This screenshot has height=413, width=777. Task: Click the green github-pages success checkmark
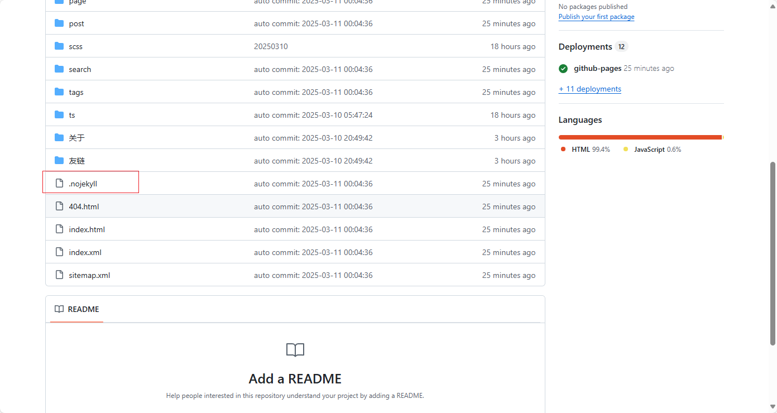pyautogui.click(x=563, y=69)
